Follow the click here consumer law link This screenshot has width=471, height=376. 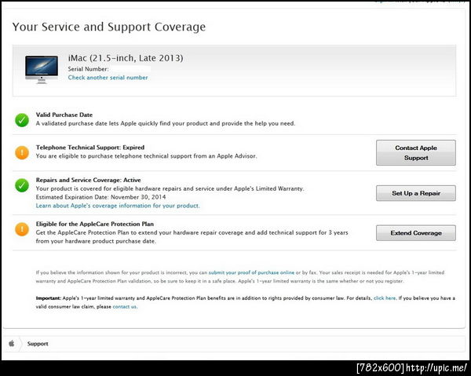tap(385, 298)
